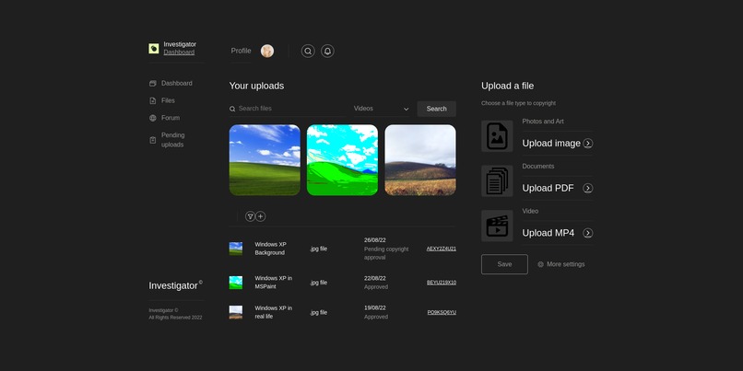The height and width of the screenshot is (371, 743).
Task: Click 'Pending copyright approval' status text
Action: (386, 253)
